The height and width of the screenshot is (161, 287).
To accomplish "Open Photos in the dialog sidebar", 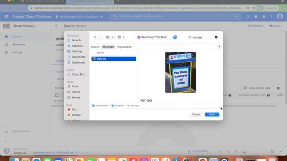I will coord(76,92).
